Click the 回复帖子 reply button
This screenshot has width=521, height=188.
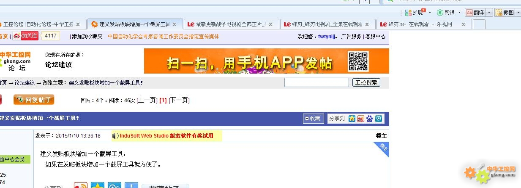click(34, 100)
